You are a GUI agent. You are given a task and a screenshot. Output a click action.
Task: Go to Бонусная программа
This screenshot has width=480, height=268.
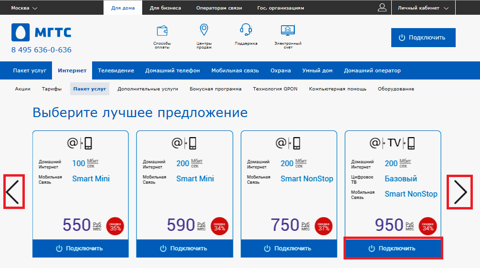click(x=216, y=89)
